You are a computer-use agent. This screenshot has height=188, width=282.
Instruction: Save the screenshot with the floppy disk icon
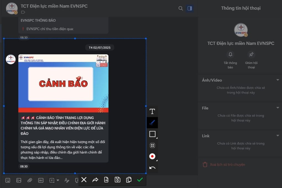117,180
